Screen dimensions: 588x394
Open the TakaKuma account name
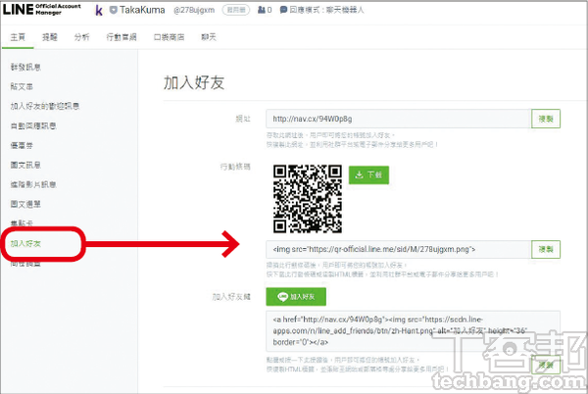point(142,10)
